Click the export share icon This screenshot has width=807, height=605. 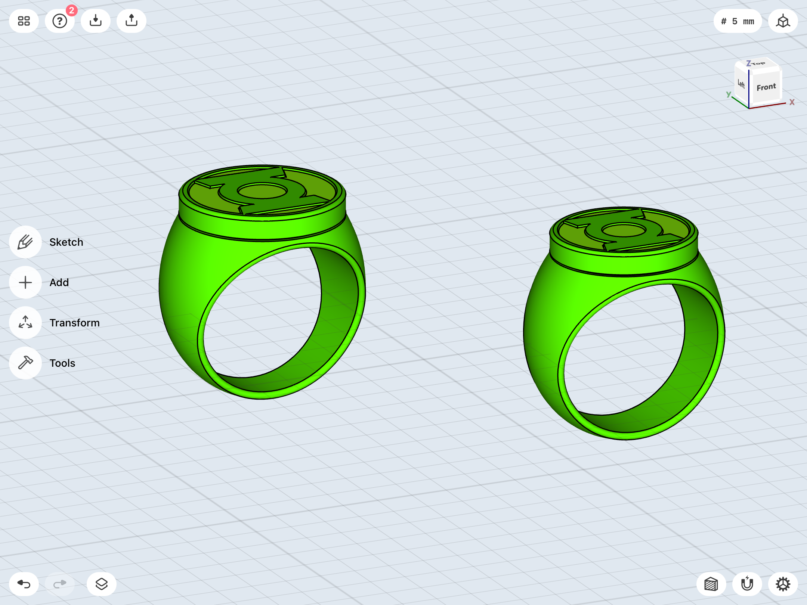(x=132, y=21)
